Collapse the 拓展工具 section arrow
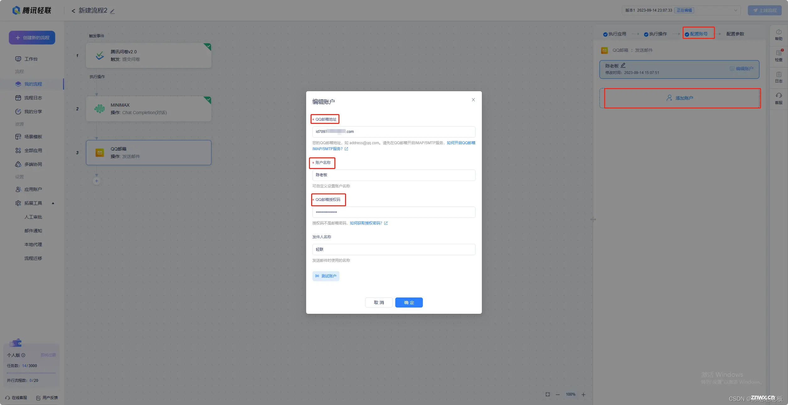Viewport: 788px width, 405px height. coord(53,203)
